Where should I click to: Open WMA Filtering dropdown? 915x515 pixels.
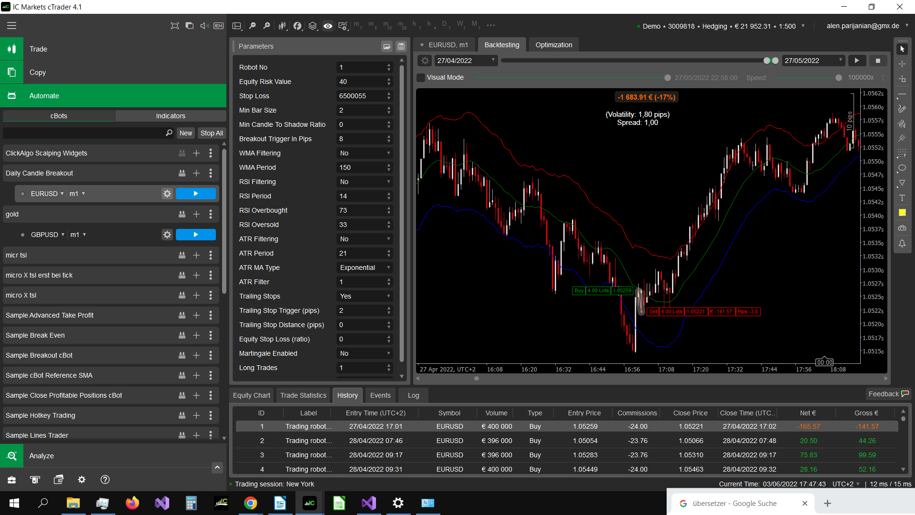(365, 153)
